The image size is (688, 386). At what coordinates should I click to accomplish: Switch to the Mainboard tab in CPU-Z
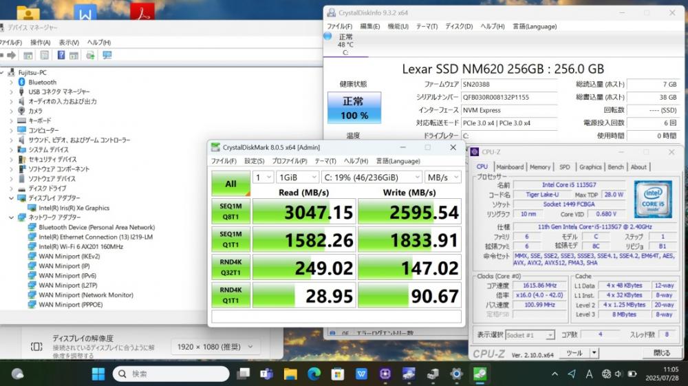pos(510,167)
